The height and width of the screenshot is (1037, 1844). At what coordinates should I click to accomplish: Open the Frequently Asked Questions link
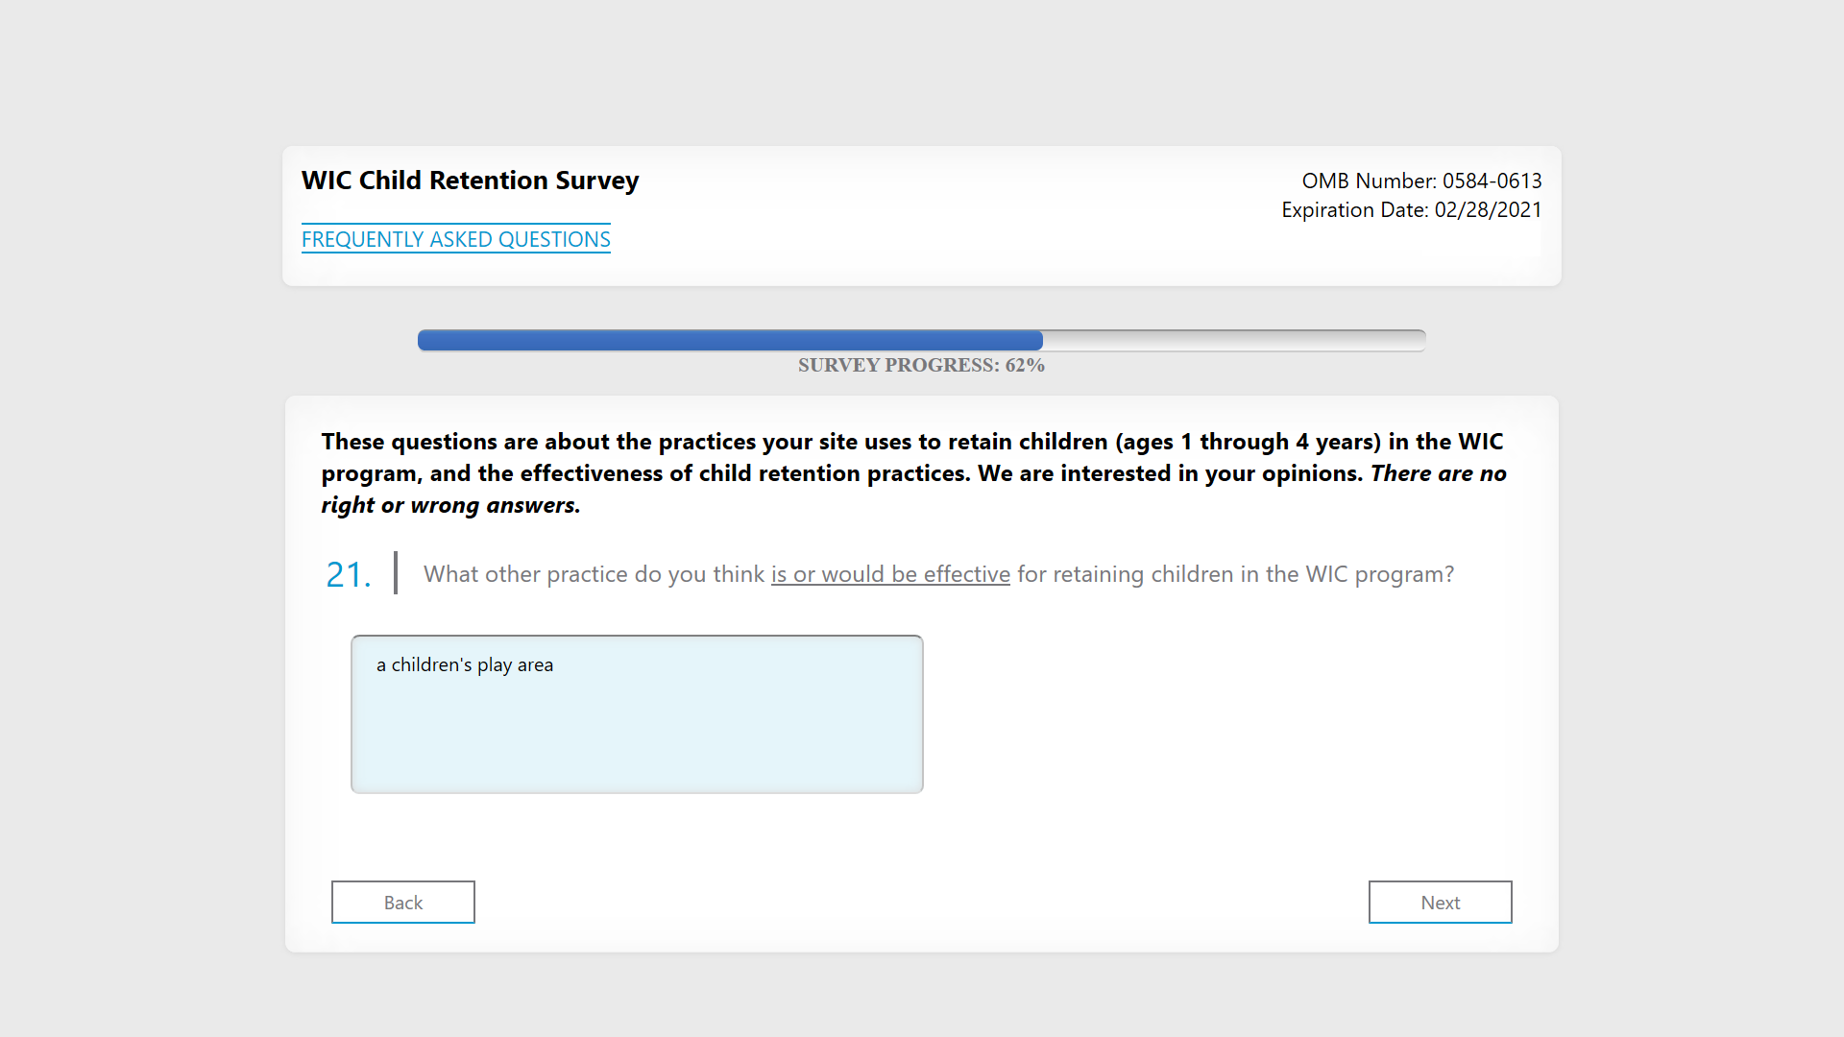(455, 239)
